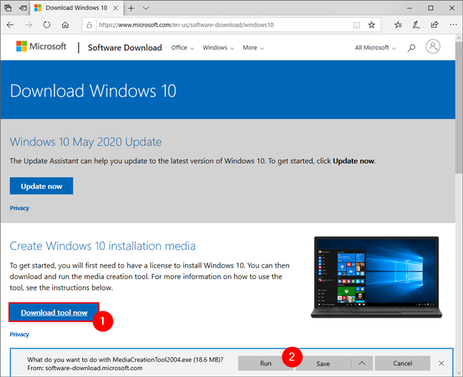Select 'Windows 10 May 2020 Update' heading
Image resolution: width=463 pixels, height=377 pixels.
(86, 142)
